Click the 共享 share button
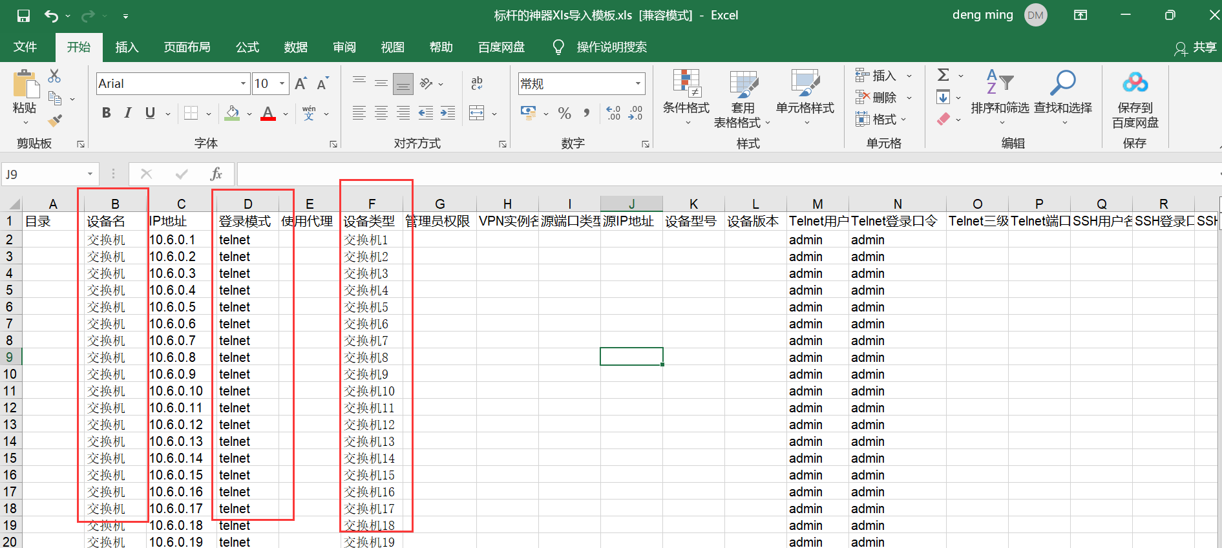The image size is (1222, 548). click(x=1196, y=47)
